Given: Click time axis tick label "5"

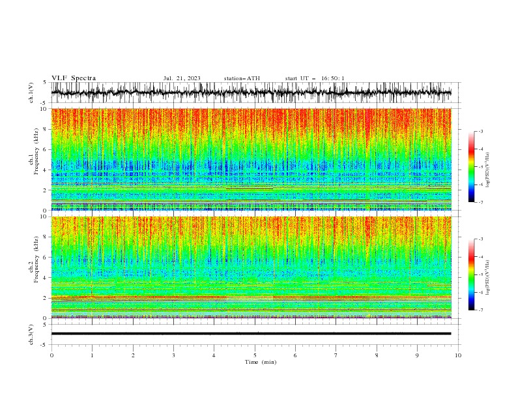Looking at the screenshot, I should point(255,355).
